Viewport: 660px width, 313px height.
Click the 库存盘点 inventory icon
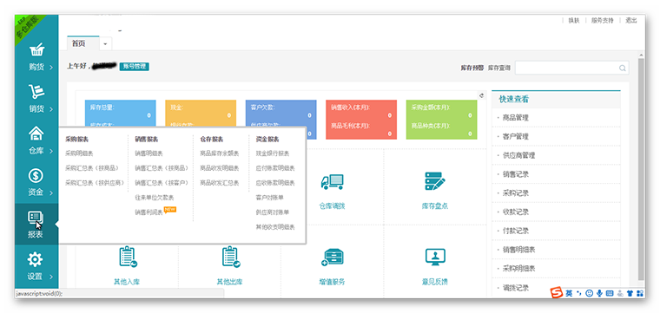(435, 181)
